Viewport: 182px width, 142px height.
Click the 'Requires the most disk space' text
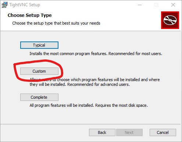click(121, 105)
